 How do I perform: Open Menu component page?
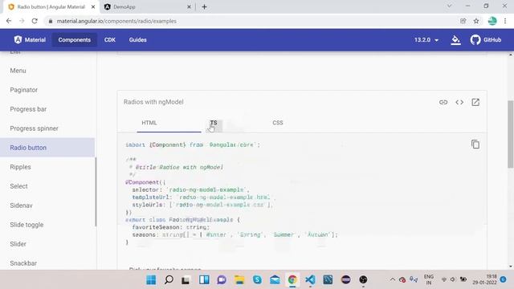point(18,71)
